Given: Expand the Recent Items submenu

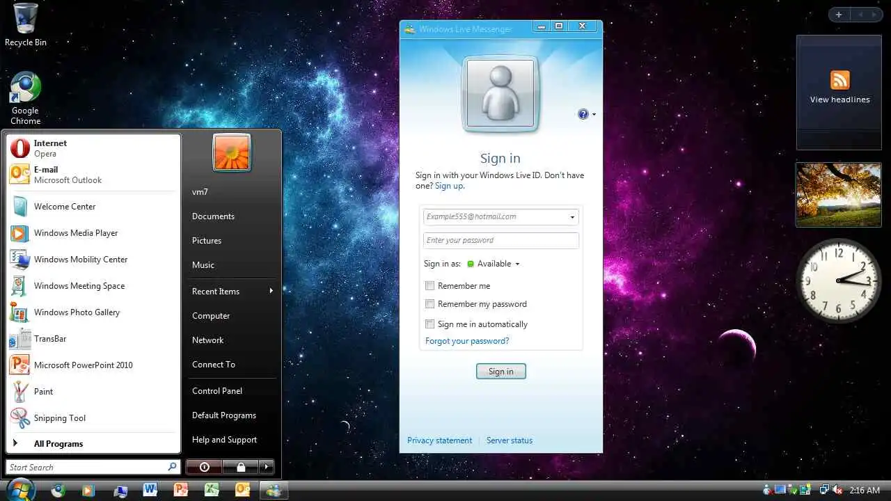Looking at the screenshot, I should (x=232, y=291).
